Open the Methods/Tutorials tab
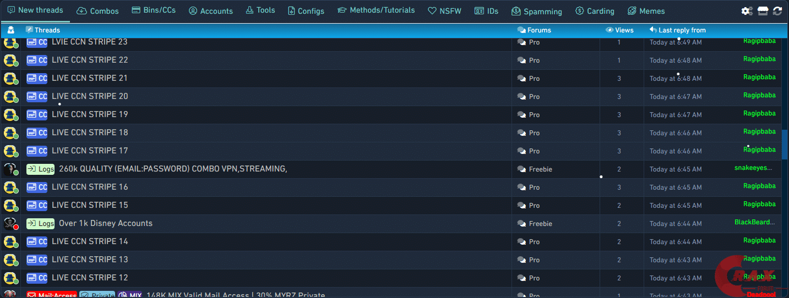The height and width of the screenshot is (298, 789). [x=376, y=10]
